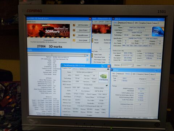Click the Edit Description button
The width and height of the screenshot is (174, 131).
[x=83, y=25]
